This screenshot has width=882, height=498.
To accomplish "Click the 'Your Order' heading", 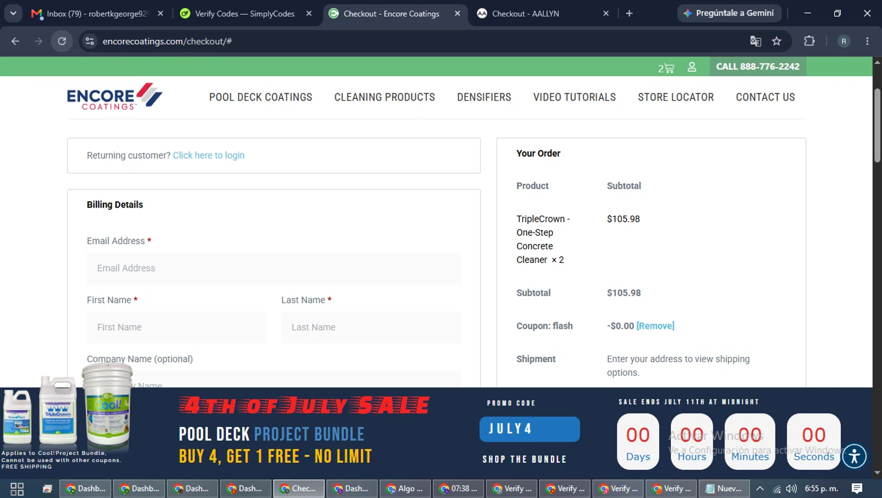I will coord(538,153).
